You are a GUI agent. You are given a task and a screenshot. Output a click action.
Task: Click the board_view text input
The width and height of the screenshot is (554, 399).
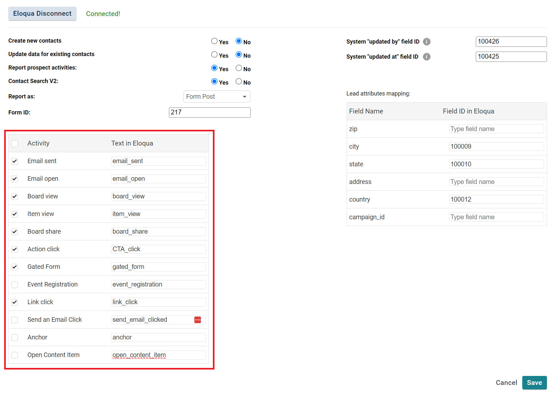tap(158, 196)
